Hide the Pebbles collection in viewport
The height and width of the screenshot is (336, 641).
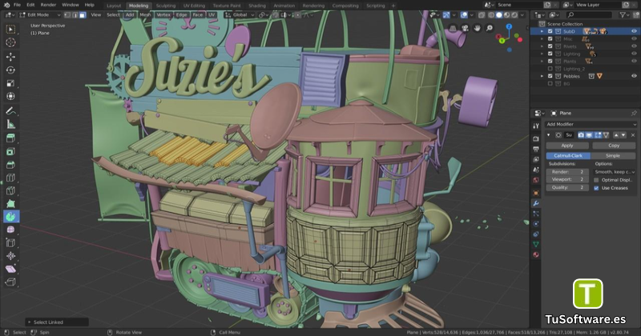[634, 76]
